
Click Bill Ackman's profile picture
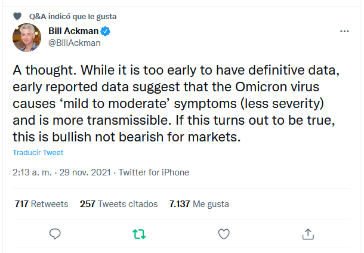tap(27, 37)
